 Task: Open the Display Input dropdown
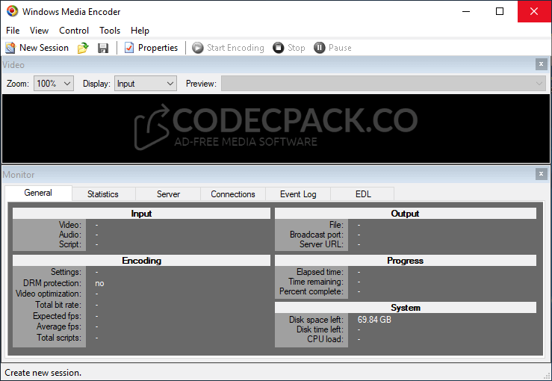(146, 84)
